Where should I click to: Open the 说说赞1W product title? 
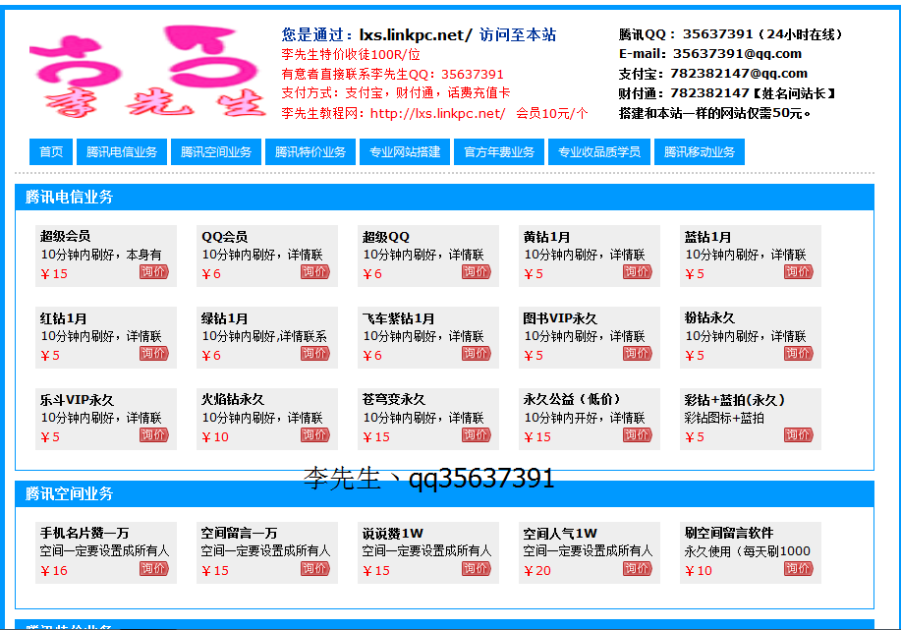[392, 533]
